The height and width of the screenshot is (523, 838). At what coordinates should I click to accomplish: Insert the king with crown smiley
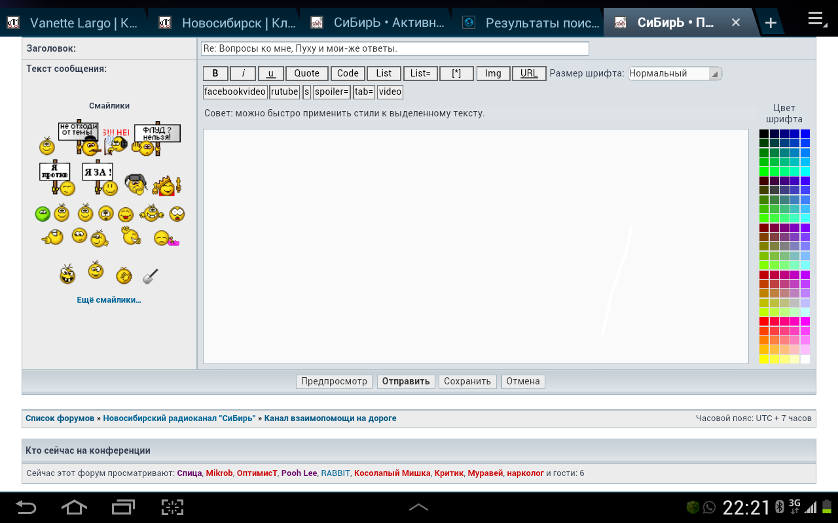(166, 186)
